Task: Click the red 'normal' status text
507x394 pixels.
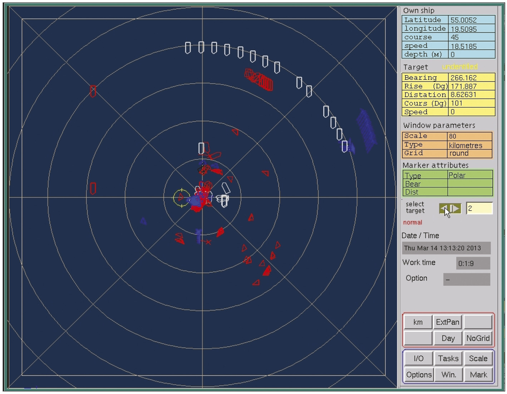Action: 413,222
